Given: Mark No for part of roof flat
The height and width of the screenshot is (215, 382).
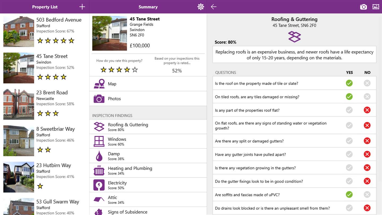Looking at the screenshot, I should point(367,110).
